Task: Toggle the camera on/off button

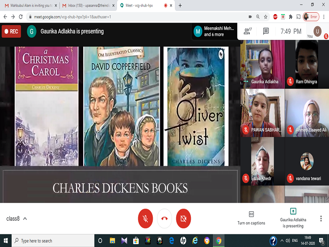Action: tap(183, 218)
